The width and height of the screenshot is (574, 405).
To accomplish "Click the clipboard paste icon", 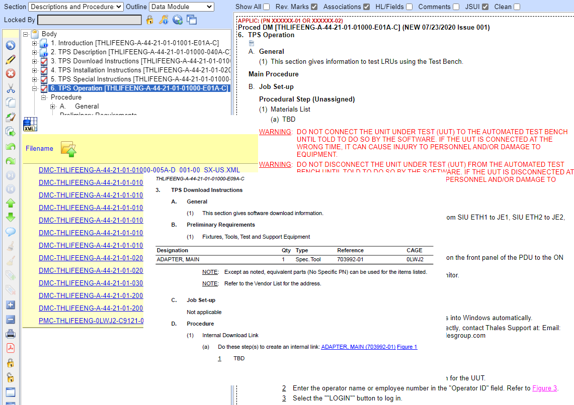I will coord(11,118).
